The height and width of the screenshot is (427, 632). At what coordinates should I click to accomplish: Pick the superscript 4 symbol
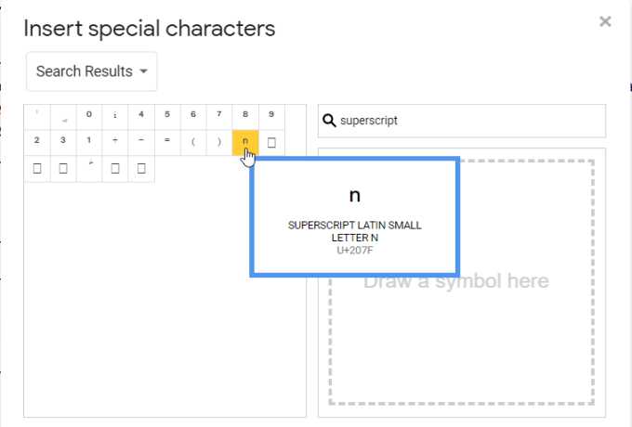[x=141, y=116]
